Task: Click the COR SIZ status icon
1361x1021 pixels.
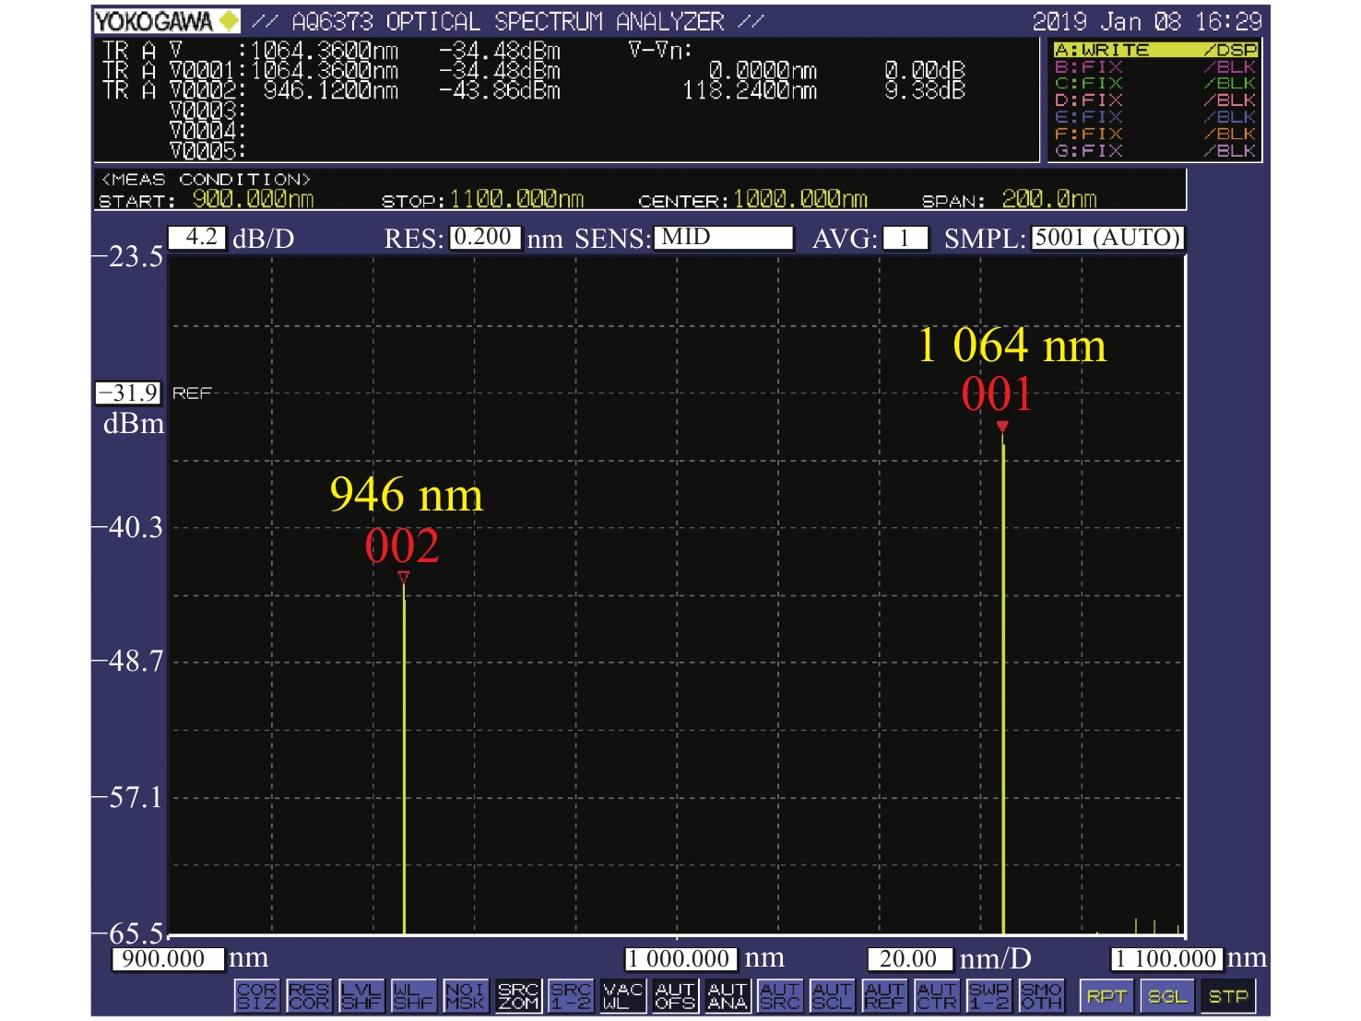Action: 256,996
